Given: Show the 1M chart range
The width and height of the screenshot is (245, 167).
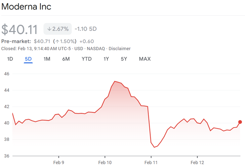Looking at the screenshot, I should pos(47,59).
